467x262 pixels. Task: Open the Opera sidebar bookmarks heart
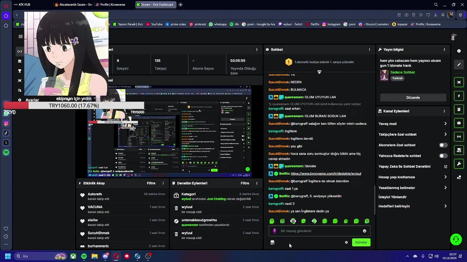(x=6, y=229)
